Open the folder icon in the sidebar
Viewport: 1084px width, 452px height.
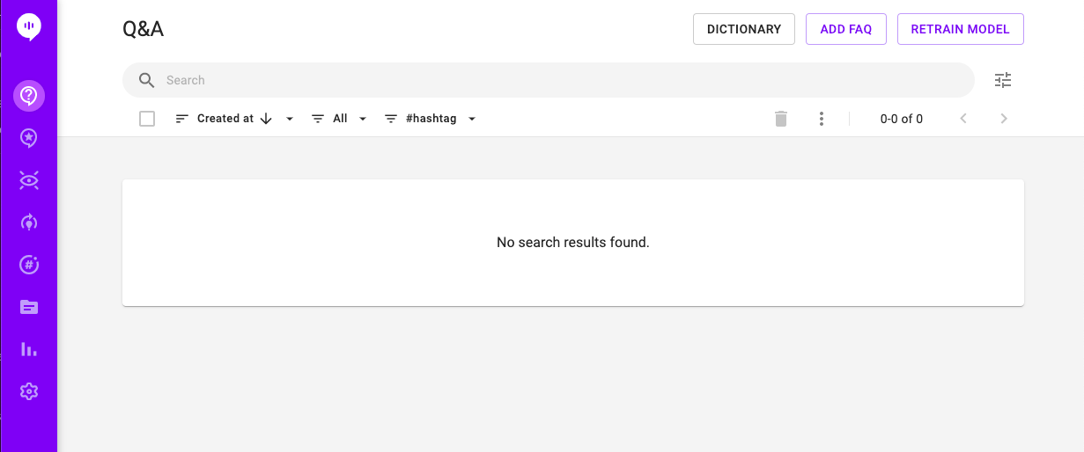click(x=29, y=307)
